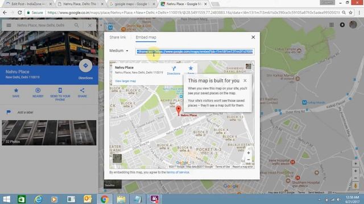Zoom in on the embedded map preview

[249, 153]
